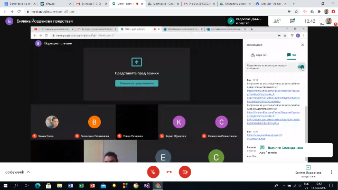Close the codeweek side panel
The height and width of the screenshot is (190, 338).
click(303, 45)
